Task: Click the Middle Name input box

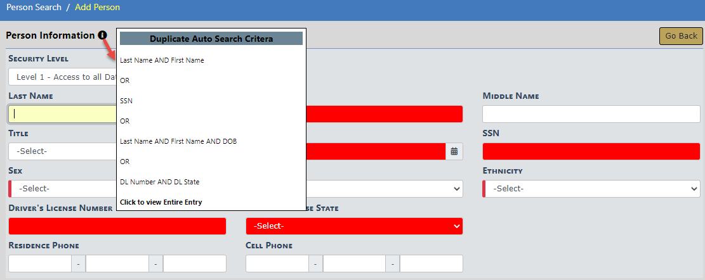Action: pos(591,114)
